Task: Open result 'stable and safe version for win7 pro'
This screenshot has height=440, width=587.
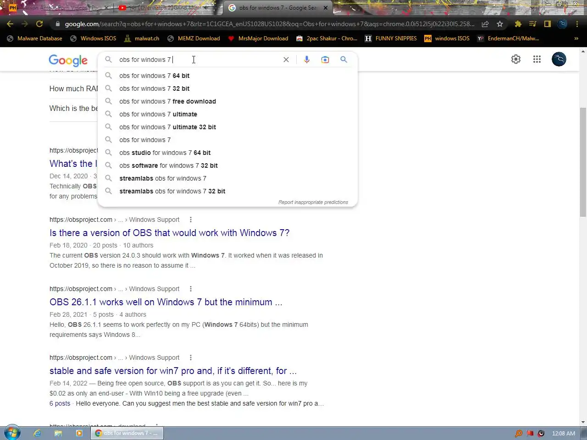Action: 173,371
